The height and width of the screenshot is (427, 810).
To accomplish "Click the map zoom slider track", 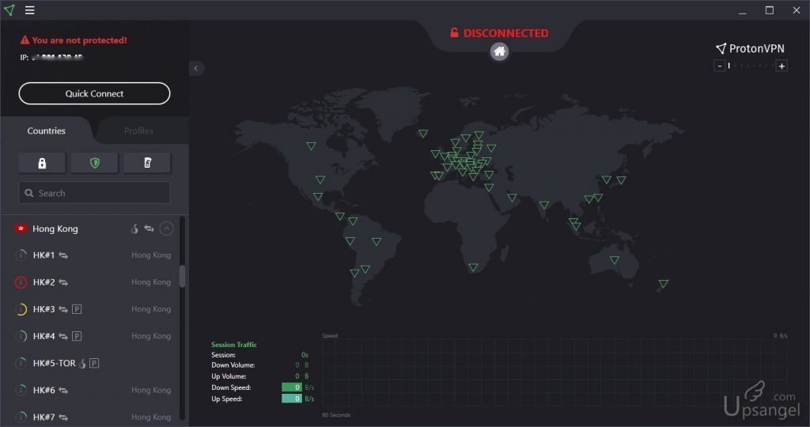I will [x=751, y=66].
